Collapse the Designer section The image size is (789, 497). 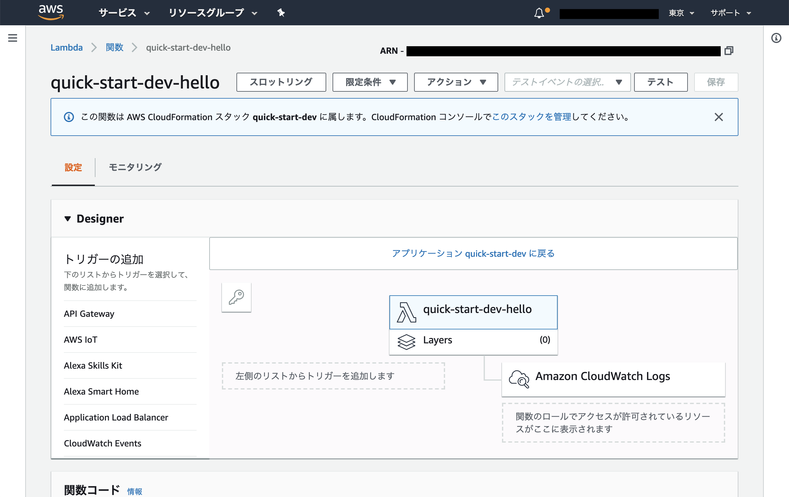pyautogui.click(x=68, y=218)
